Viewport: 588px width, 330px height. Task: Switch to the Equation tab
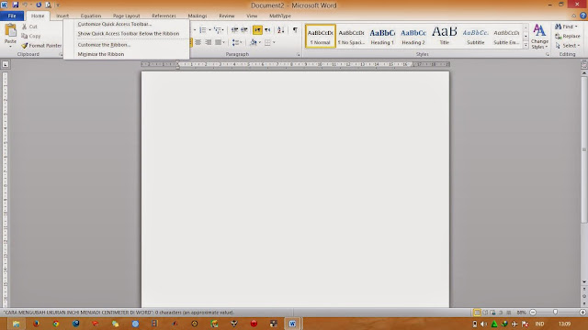91,16
